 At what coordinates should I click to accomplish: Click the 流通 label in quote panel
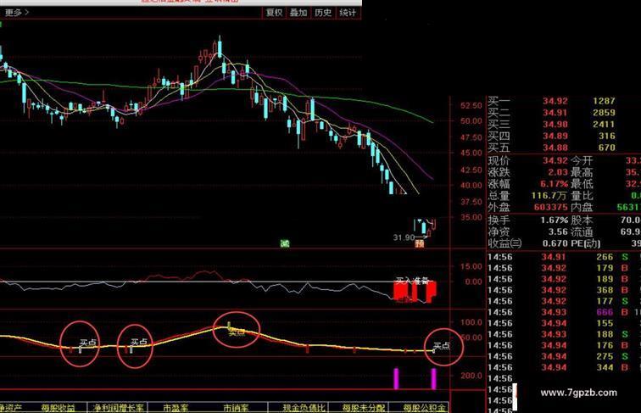coord(582,232)
